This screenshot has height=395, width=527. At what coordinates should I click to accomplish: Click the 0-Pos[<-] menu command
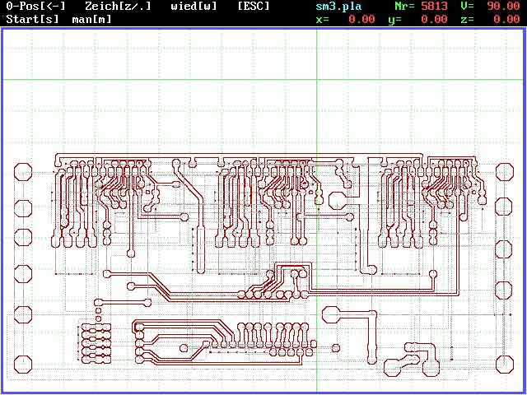point(35,6)
